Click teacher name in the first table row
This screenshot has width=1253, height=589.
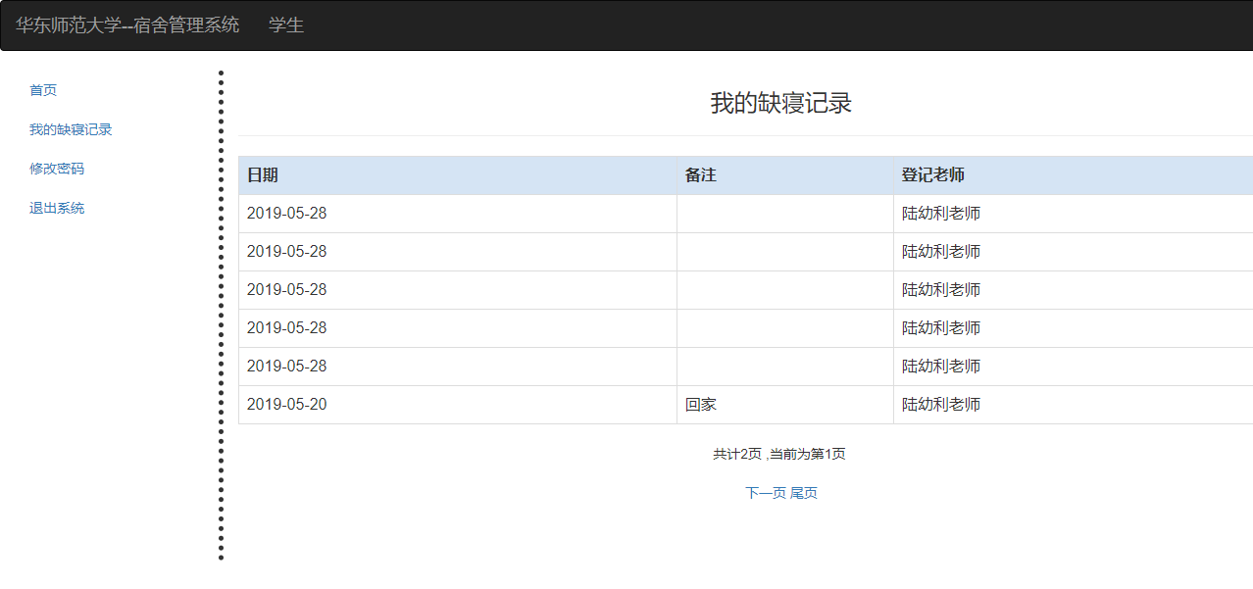coord(941,214)
